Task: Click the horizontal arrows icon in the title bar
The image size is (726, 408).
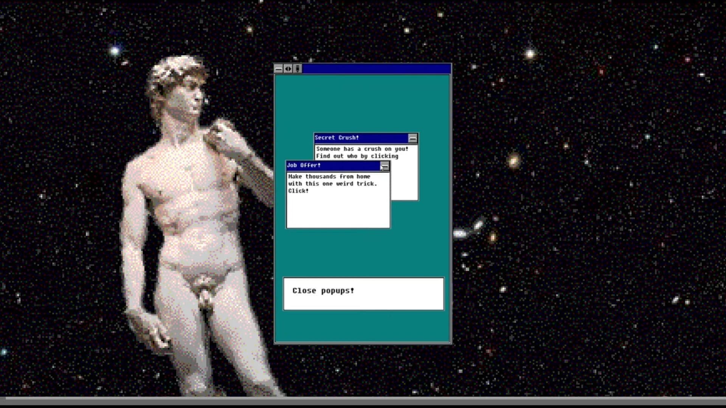Action: click(288, 69)
